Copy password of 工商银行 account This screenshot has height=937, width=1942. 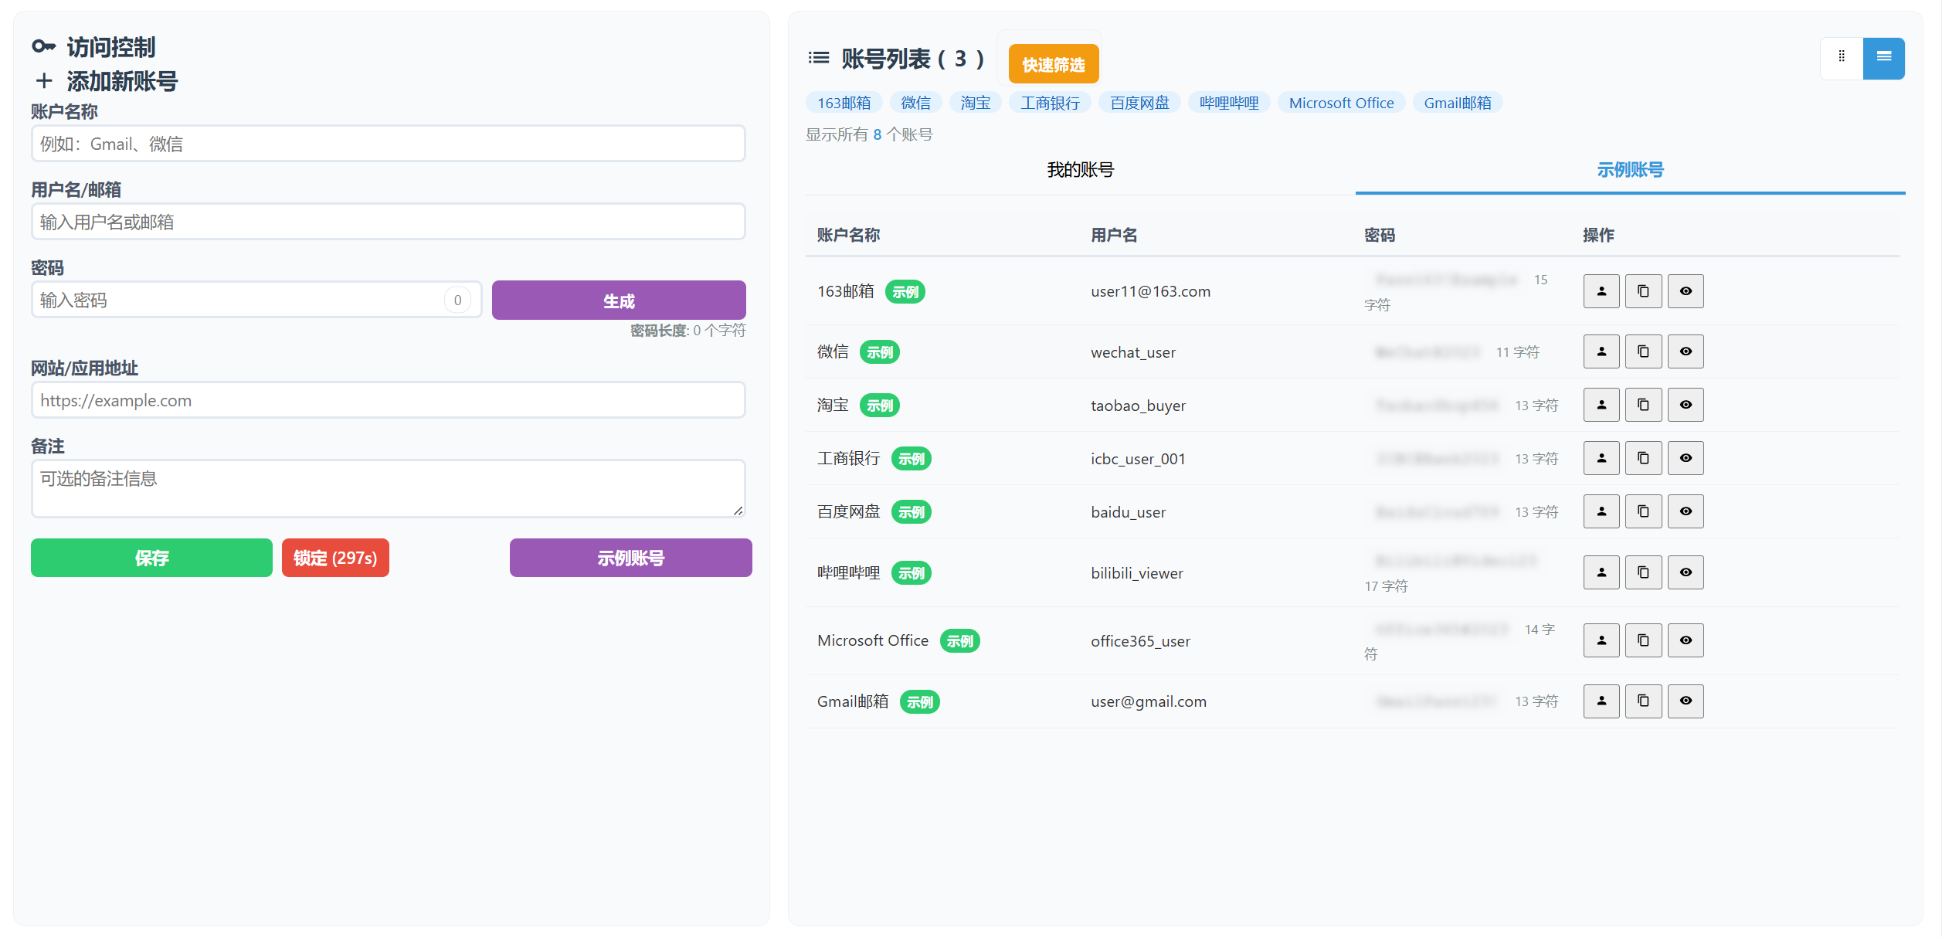[x=1643, y=458]
